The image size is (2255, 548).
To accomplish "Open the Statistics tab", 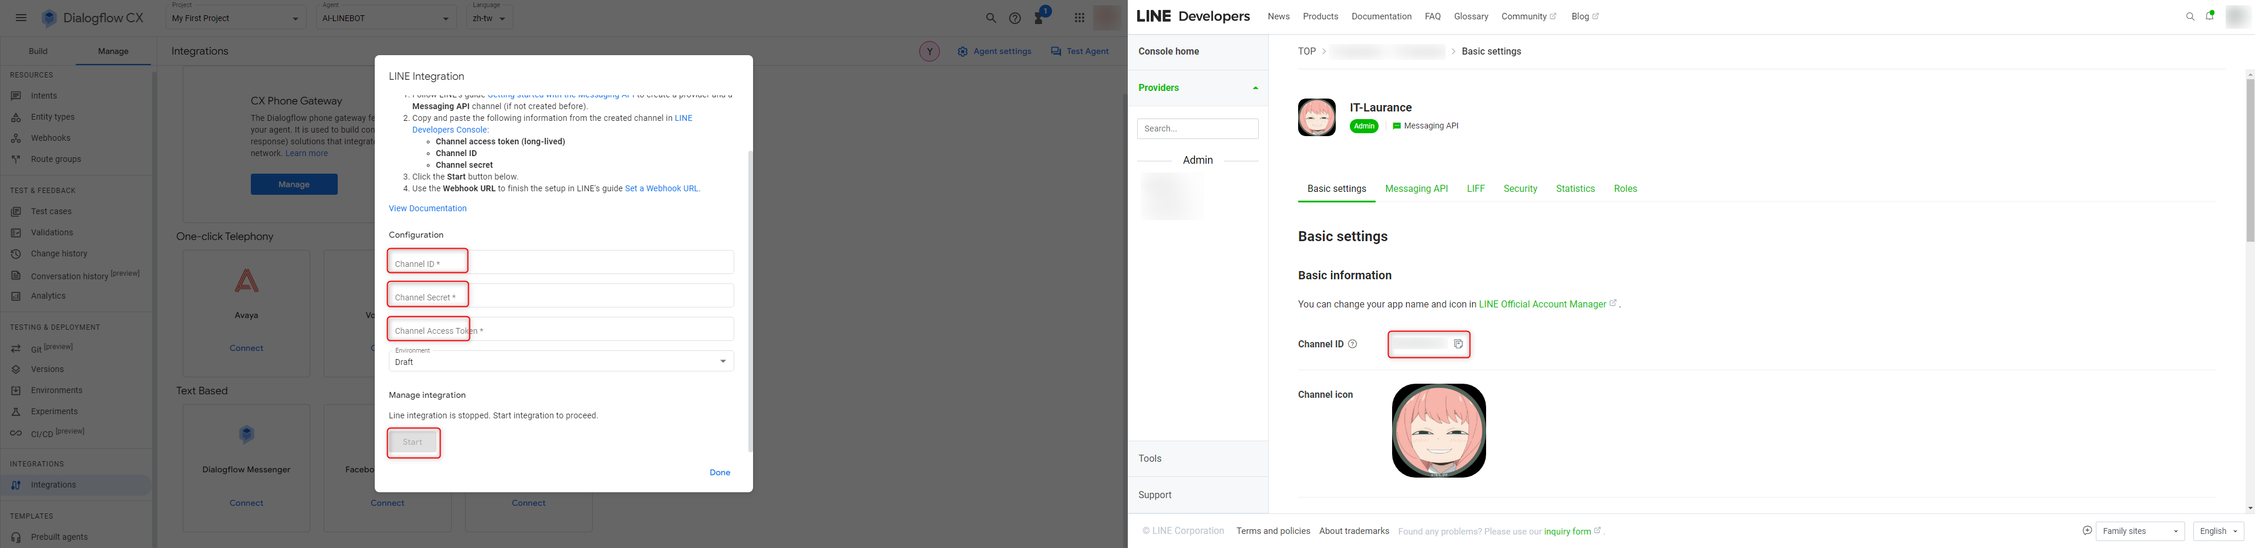I will (1576, 189).
